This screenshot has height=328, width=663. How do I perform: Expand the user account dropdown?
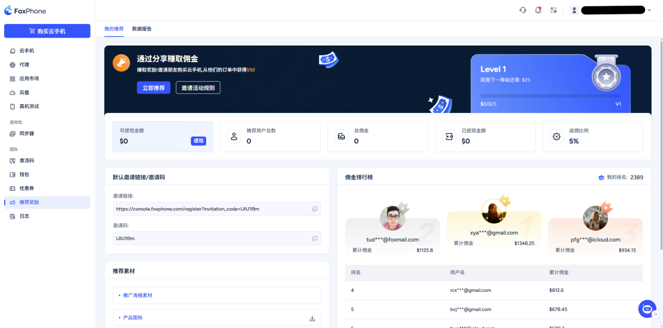tap(649, 10)
